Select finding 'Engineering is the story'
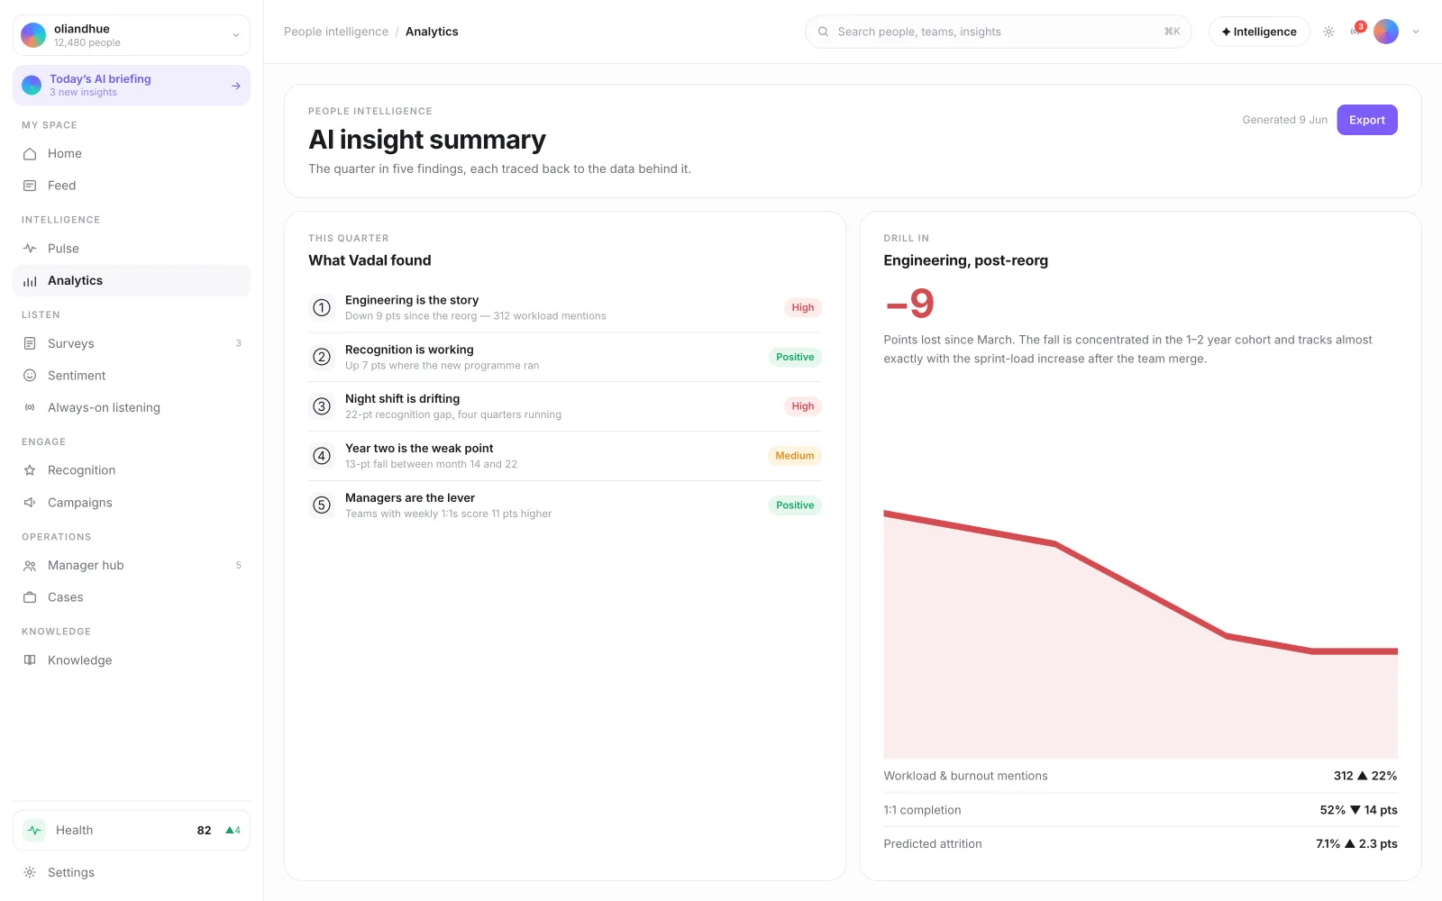This screenshot has height=901, width=1442. click(565, 308)
